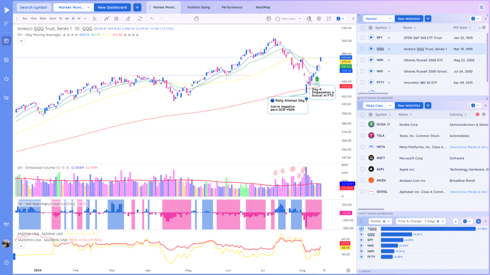Click the chart refresh icon
The height and width of the screenshot is (275, 490).
pos(140,19)
